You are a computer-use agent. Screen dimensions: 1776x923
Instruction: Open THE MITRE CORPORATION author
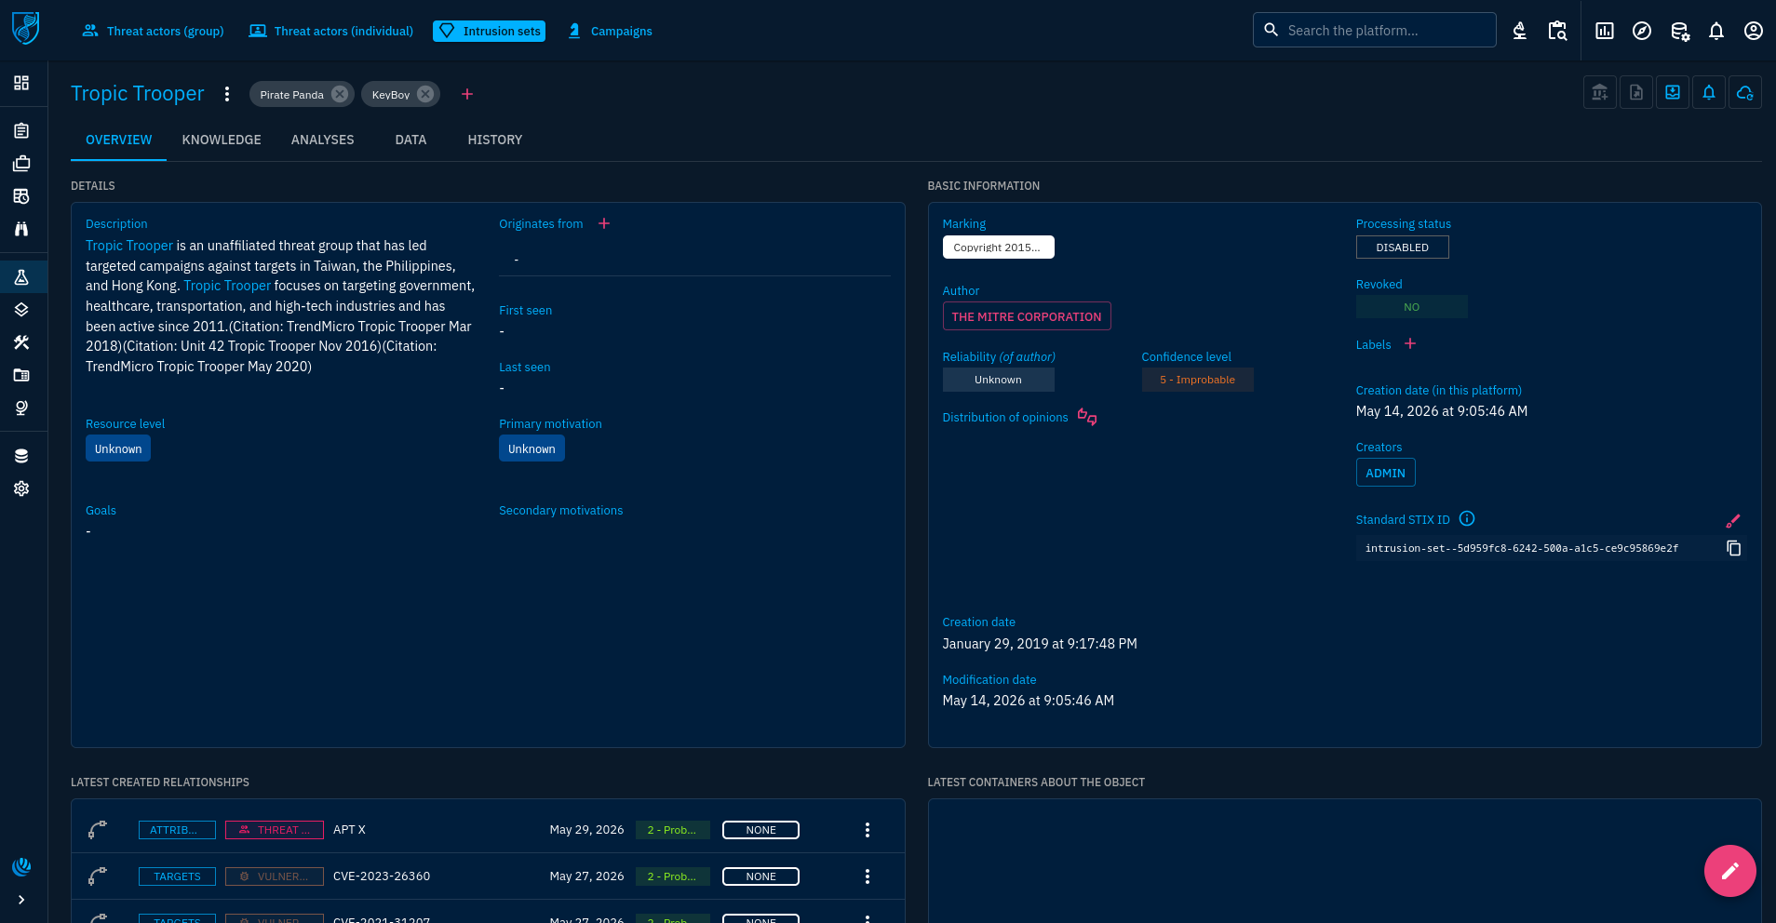pyautogui.click(x=1027, y=316)
